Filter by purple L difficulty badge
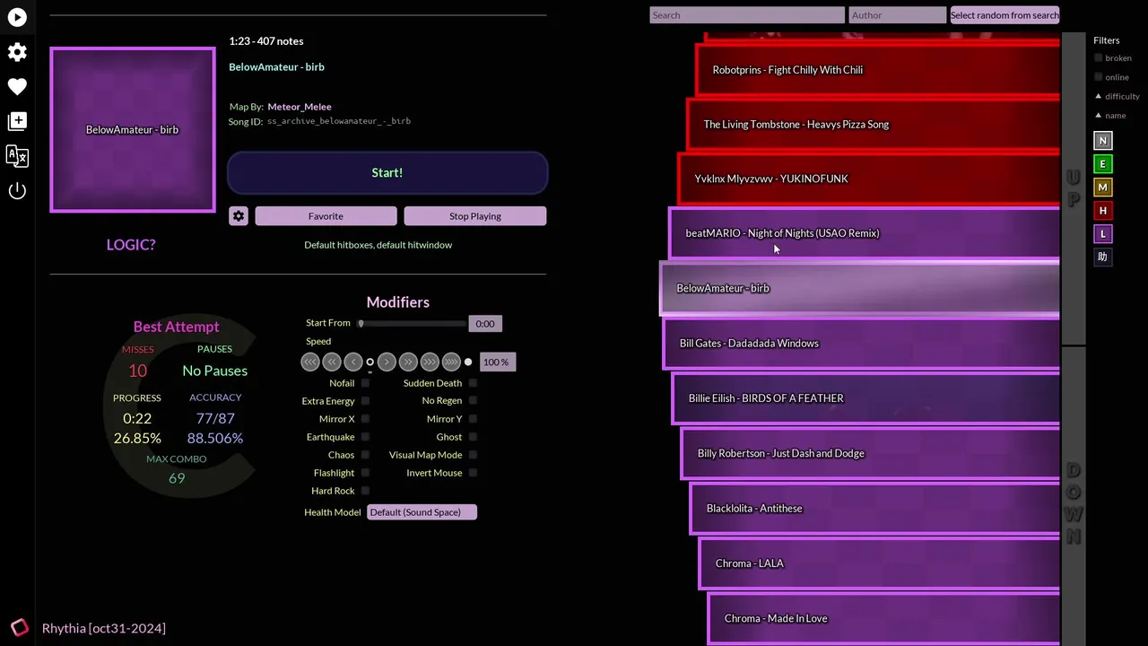The image size is (1148, 646). tap(1103, 234)
